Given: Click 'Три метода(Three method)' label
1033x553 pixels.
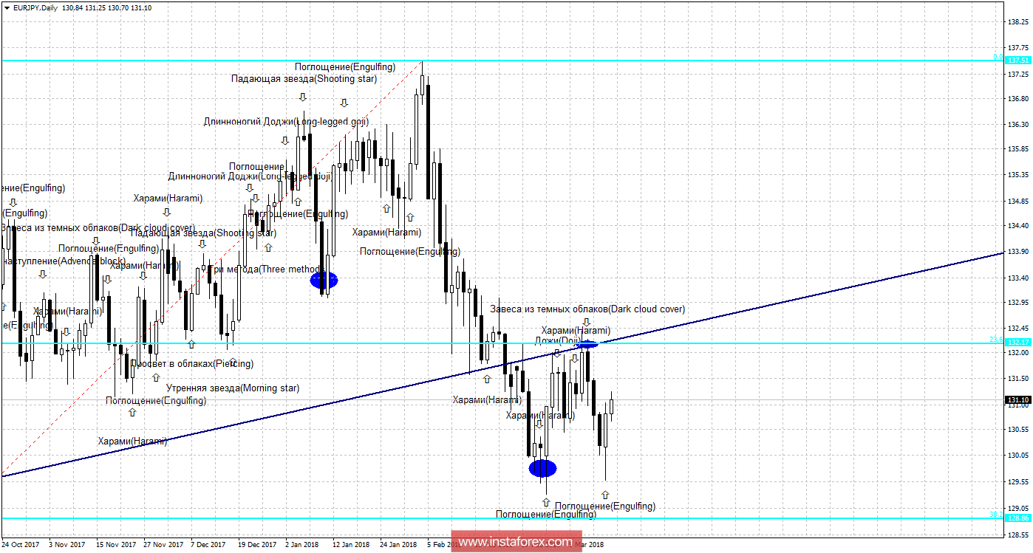Looking at the screenshot, I should (x=265, y=269).
